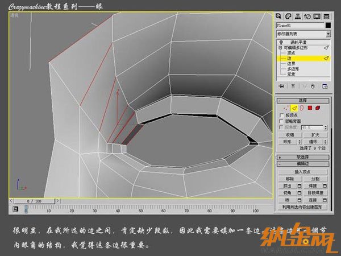Screen dimensions: 341x256
Task: Click the object color swatch beside Plane01
Action: pos(327,26)
